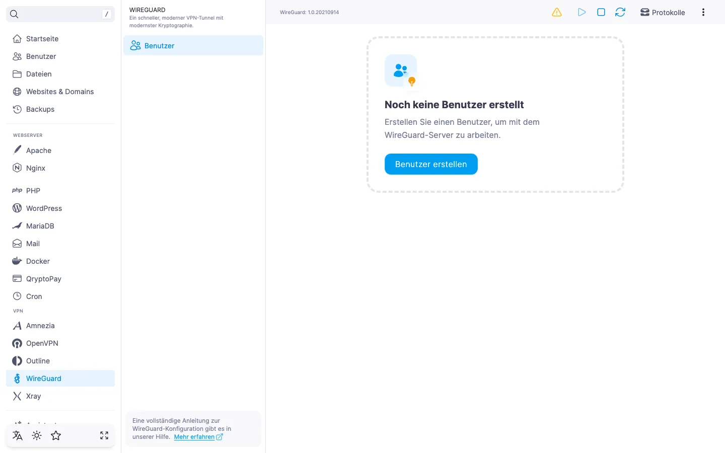Follow the Mehr erfahren help link
The image size is (725, 453).
[198, 437]
